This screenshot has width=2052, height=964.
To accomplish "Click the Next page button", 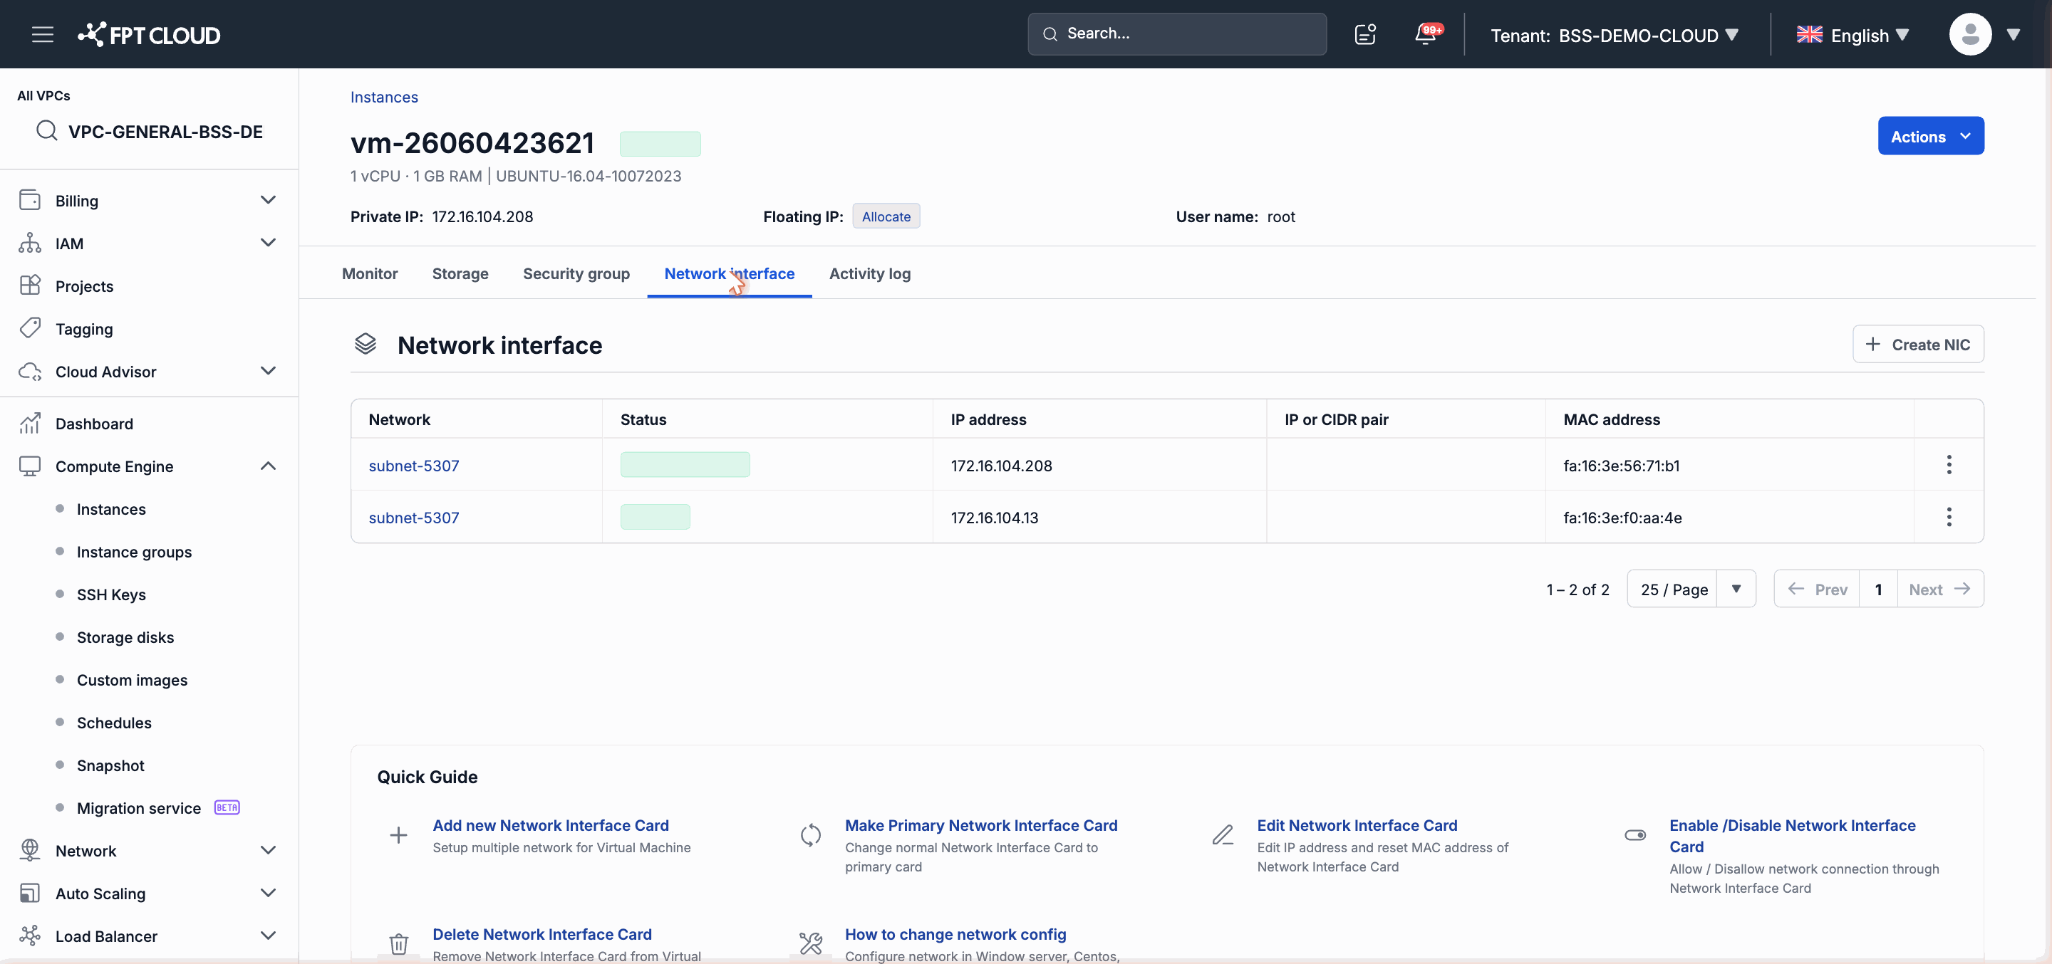I will point(1939,589).
